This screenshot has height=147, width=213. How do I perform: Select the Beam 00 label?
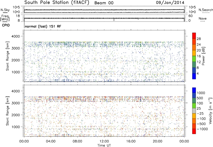click(x=104, y=3)
